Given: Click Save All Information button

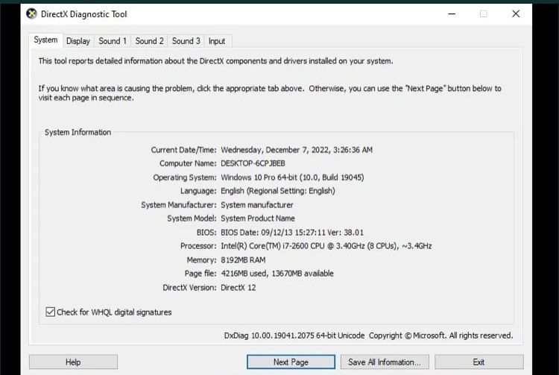Looking at the screenshot, I should [385, 362].
